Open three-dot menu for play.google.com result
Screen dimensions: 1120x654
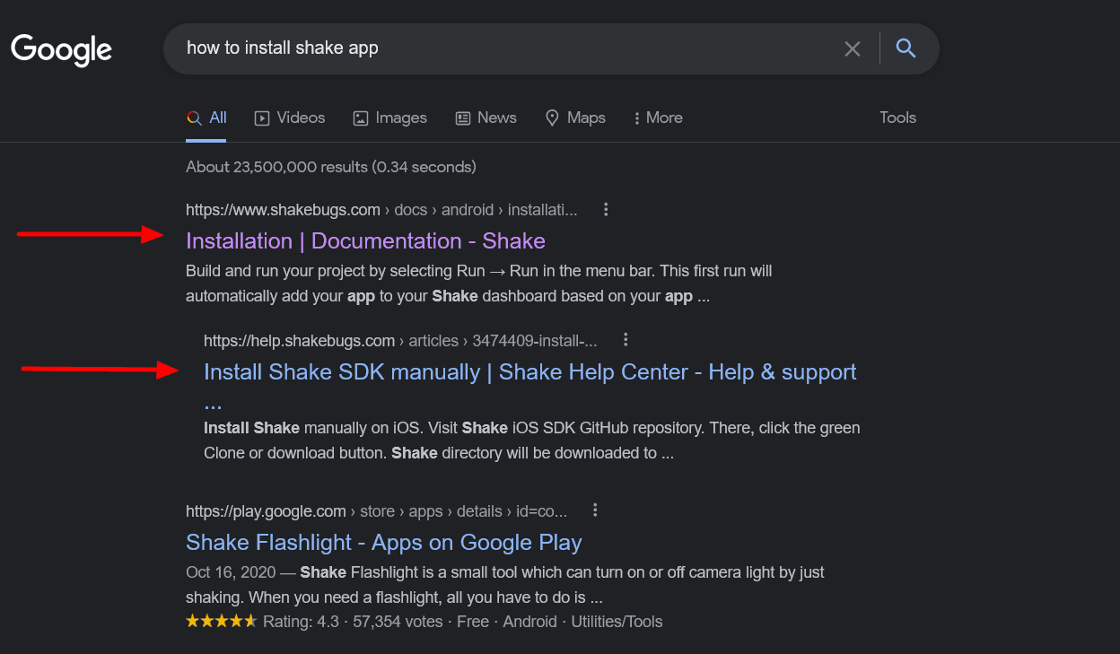595,510
